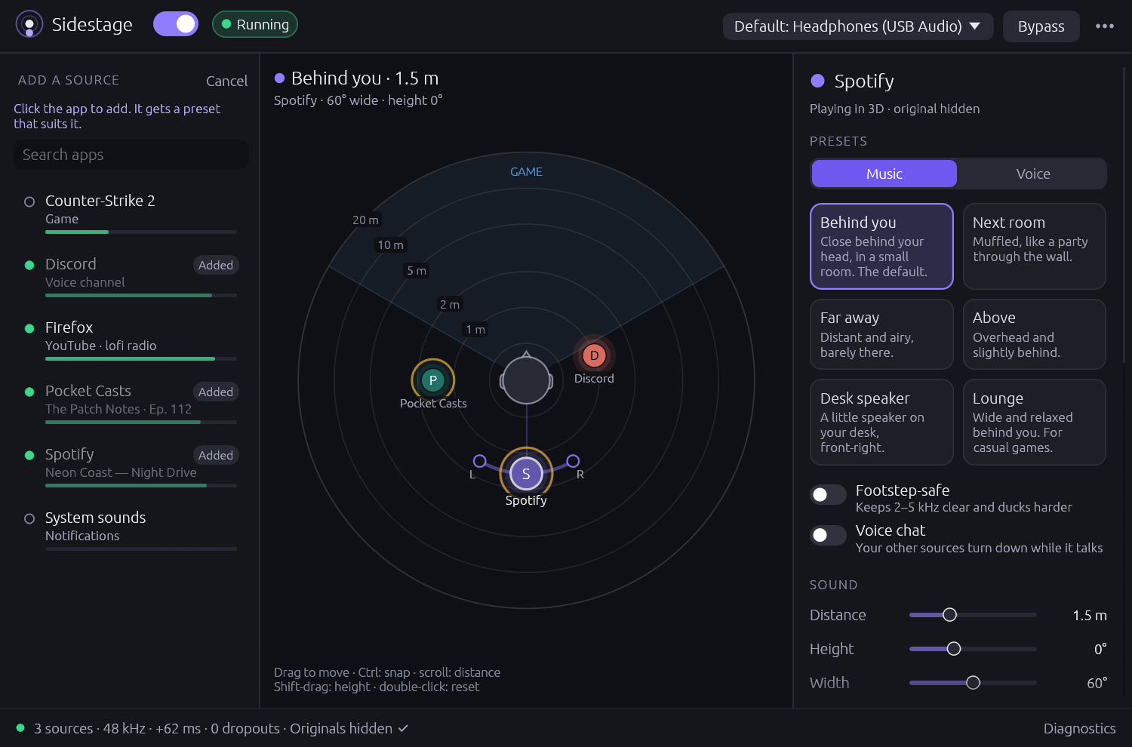The image size is (1132, 747).
Task: Choose the Above preset
Action: (x=1035, y=334)
